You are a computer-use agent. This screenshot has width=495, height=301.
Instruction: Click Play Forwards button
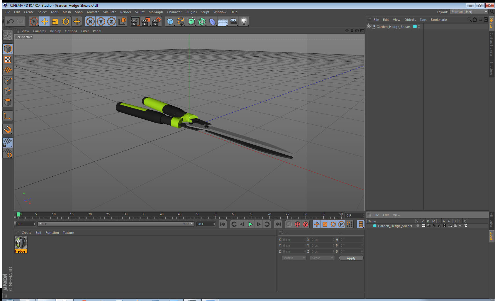tap(250, 224)
